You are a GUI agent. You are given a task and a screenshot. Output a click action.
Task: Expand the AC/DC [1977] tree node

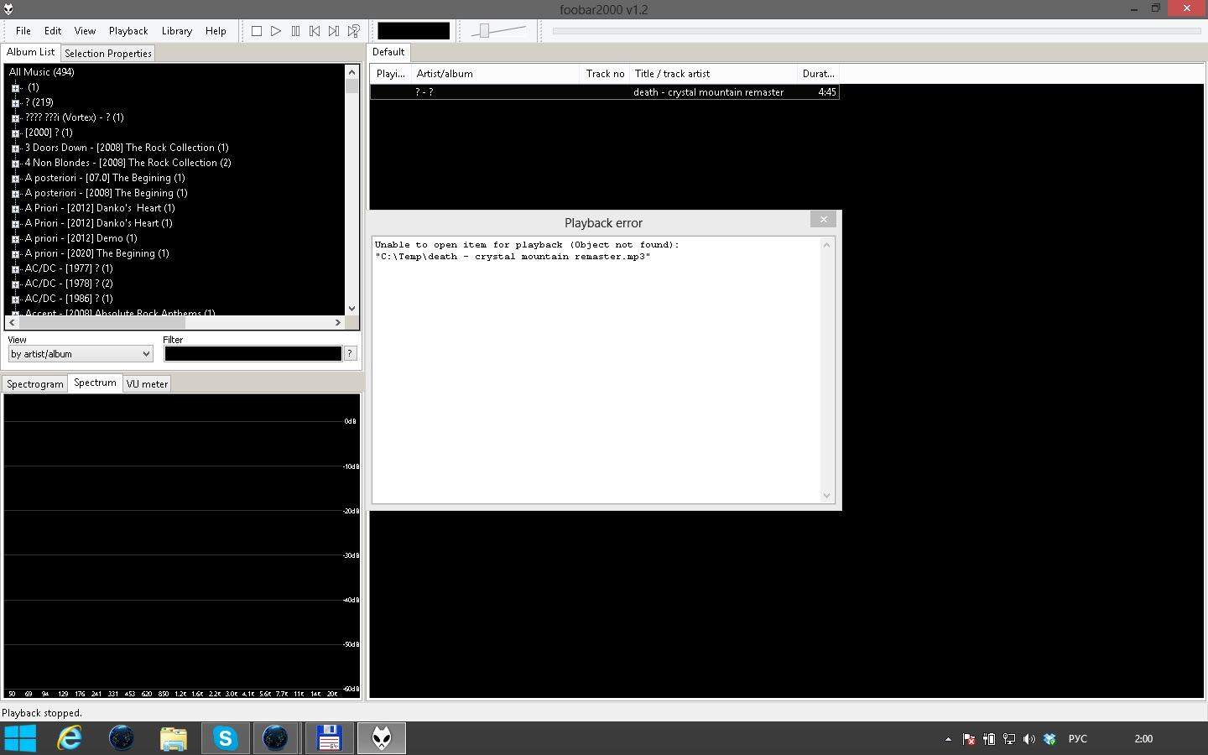point(15,269)
